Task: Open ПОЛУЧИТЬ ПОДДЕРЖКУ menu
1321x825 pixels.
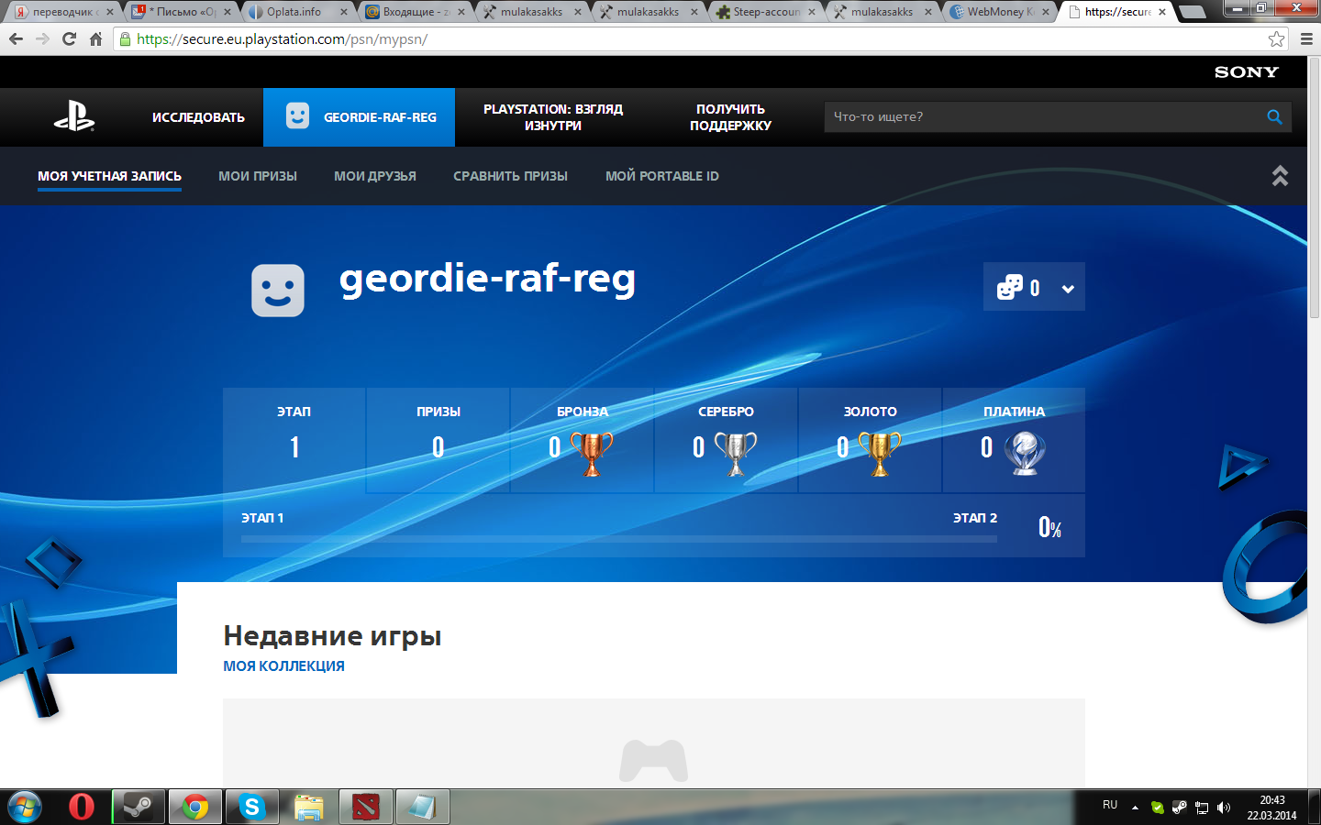Action: 730,117
